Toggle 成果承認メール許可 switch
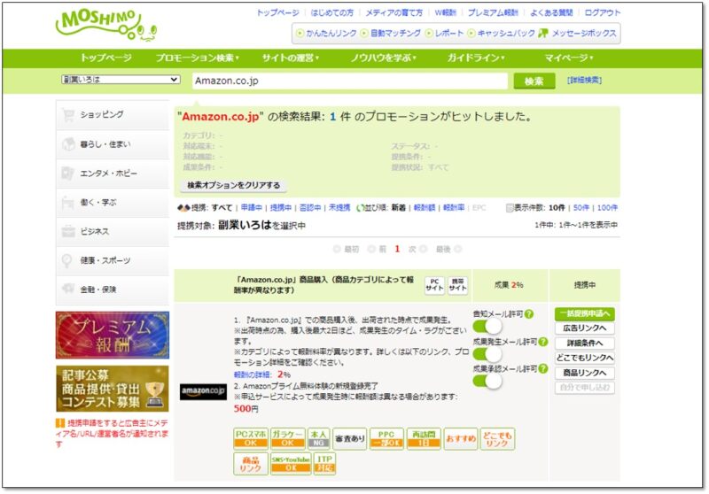The height and width of the screenshot is (494, 709). click(x=487, y=381)
